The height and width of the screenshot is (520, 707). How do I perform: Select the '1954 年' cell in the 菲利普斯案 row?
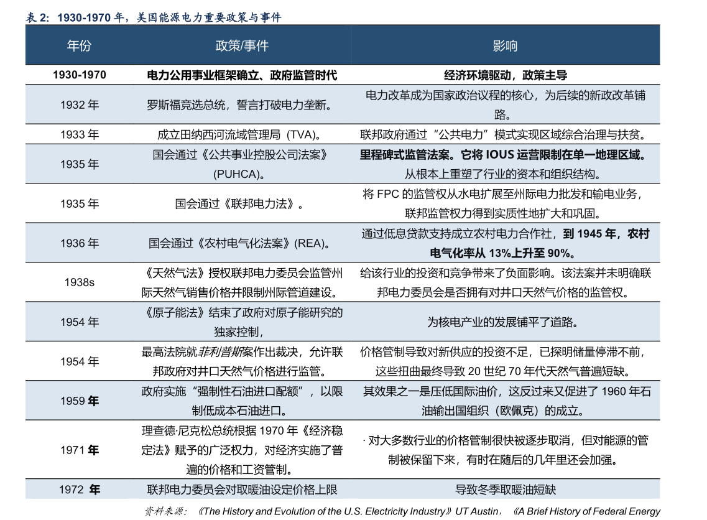click(x=80, y=361)
